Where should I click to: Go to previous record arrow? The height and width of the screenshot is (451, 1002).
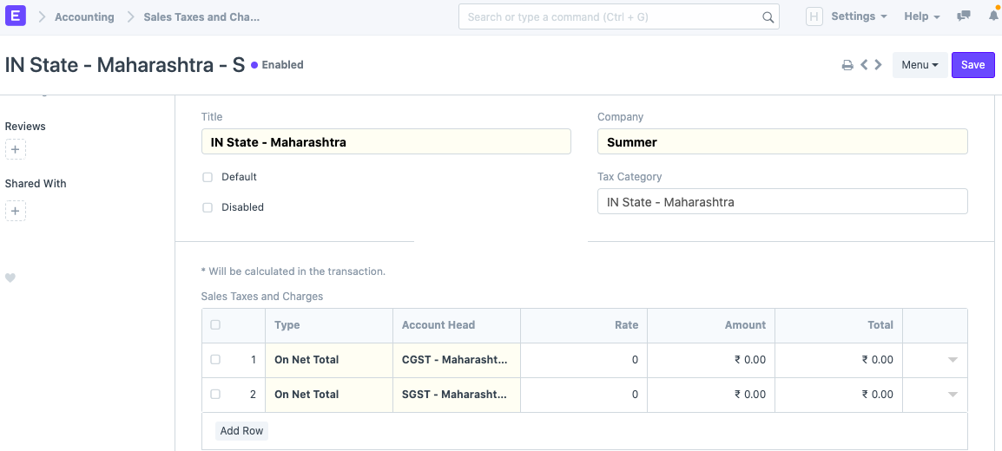click(864, 65)
